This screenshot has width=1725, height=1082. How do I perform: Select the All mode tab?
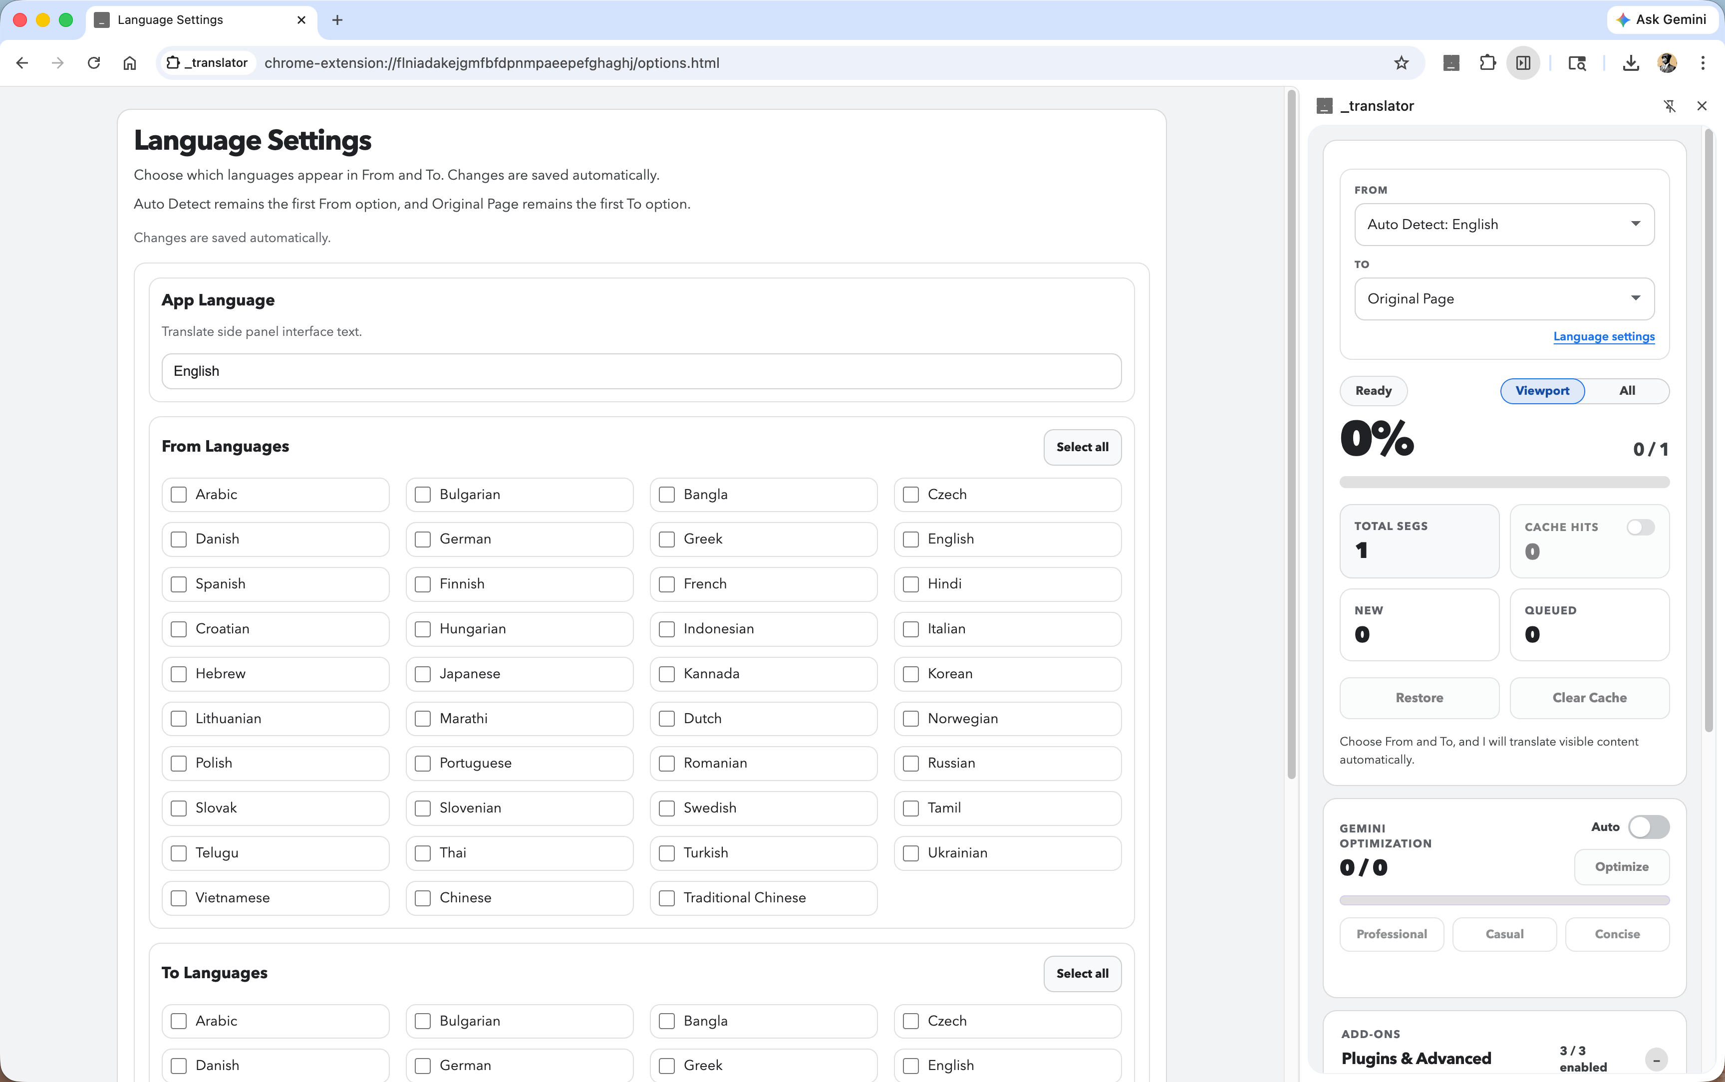1627,391
